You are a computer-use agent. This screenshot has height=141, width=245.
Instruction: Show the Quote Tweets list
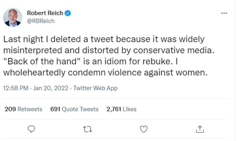point(80,109)
